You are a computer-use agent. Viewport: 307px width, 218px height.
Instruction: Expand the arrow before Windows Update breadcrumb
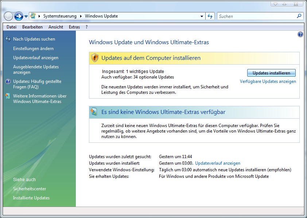[81, 16]
